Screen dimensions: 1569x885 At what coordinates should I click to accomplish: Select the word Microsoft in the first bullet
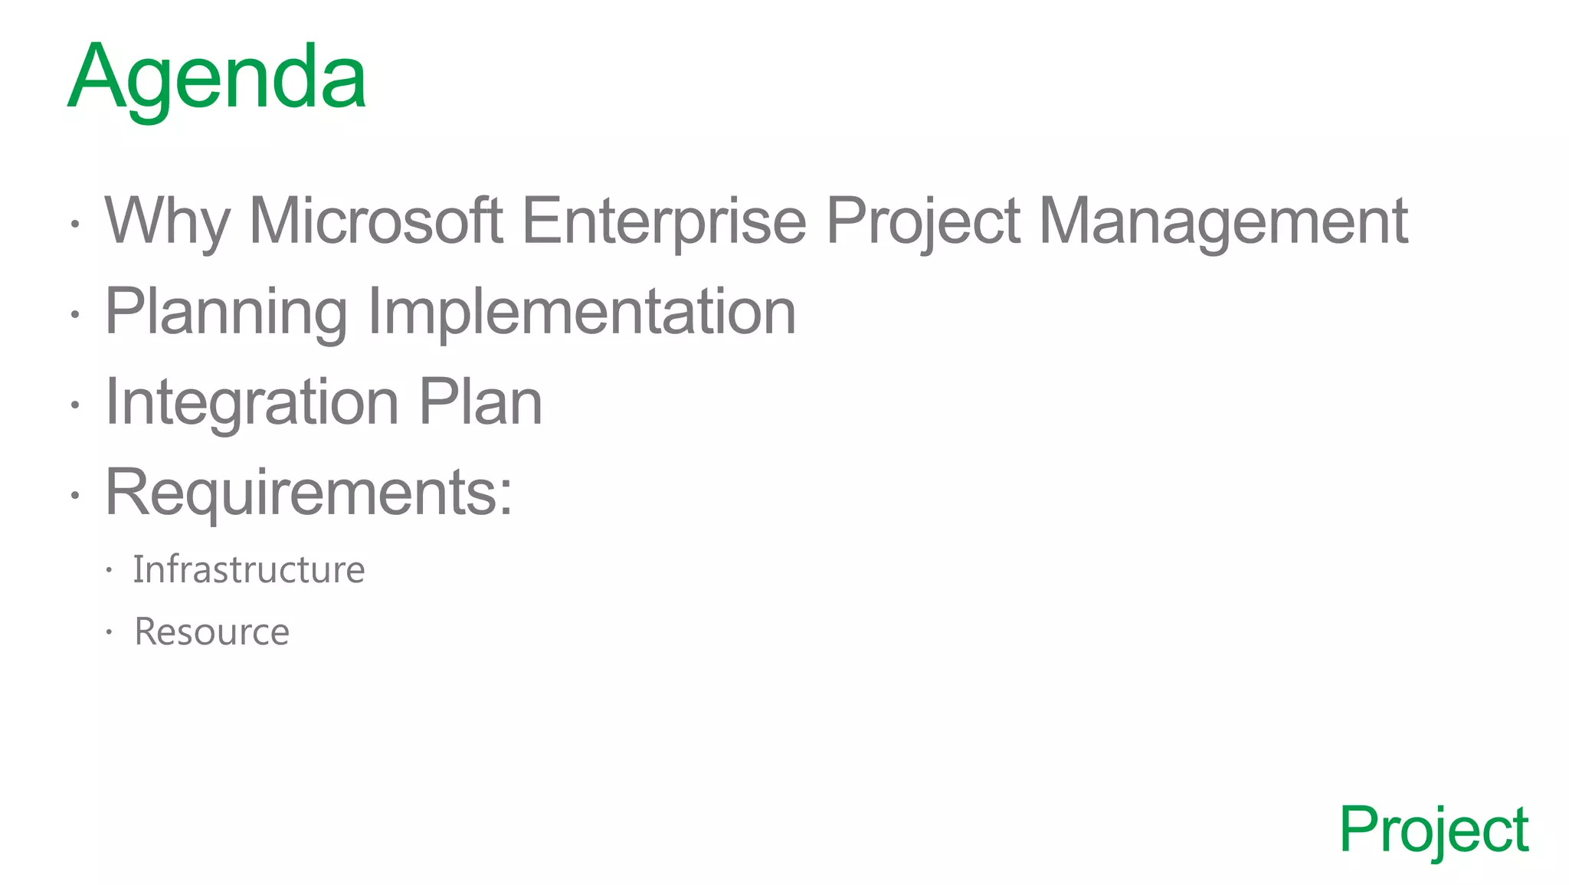(376, 221)
